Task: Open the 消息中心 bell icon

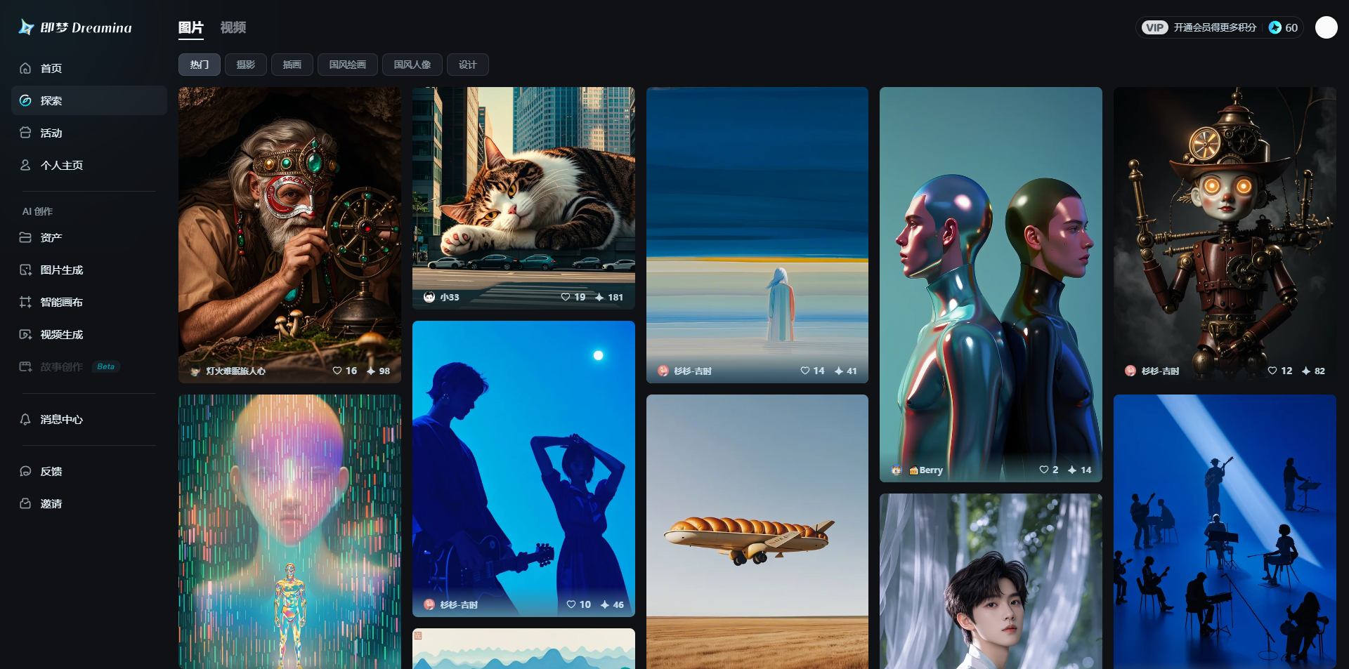Action: (x=25, y=419)
